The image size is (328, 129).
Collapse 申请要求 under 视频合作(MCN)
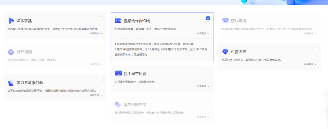tap(203, 33)
